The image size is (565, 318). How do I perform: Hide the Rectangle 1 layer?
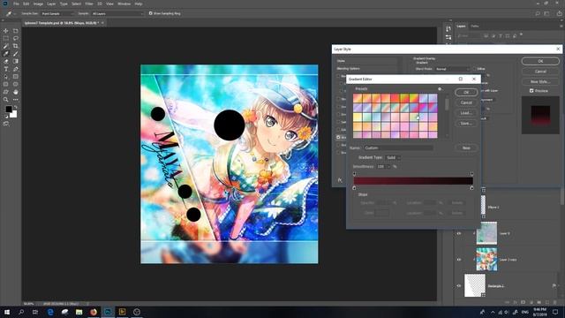pos(459,285)
